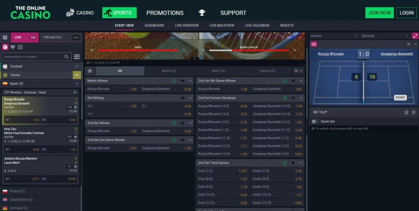Expand the Great Britain (5) region
419x211 pixels.
click(x=41, y=199)
